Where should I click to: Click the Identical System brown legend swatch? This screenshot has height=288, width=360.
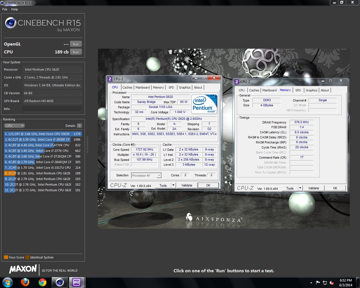[x=27, y=257]
